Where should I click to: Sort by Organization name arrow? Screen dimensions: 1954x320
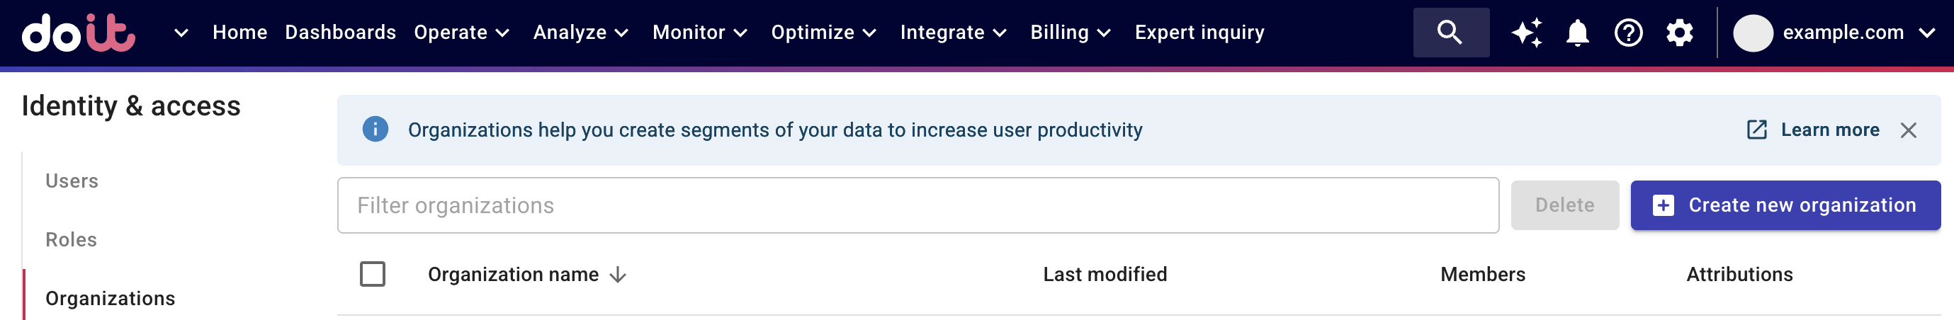[619, 275]
